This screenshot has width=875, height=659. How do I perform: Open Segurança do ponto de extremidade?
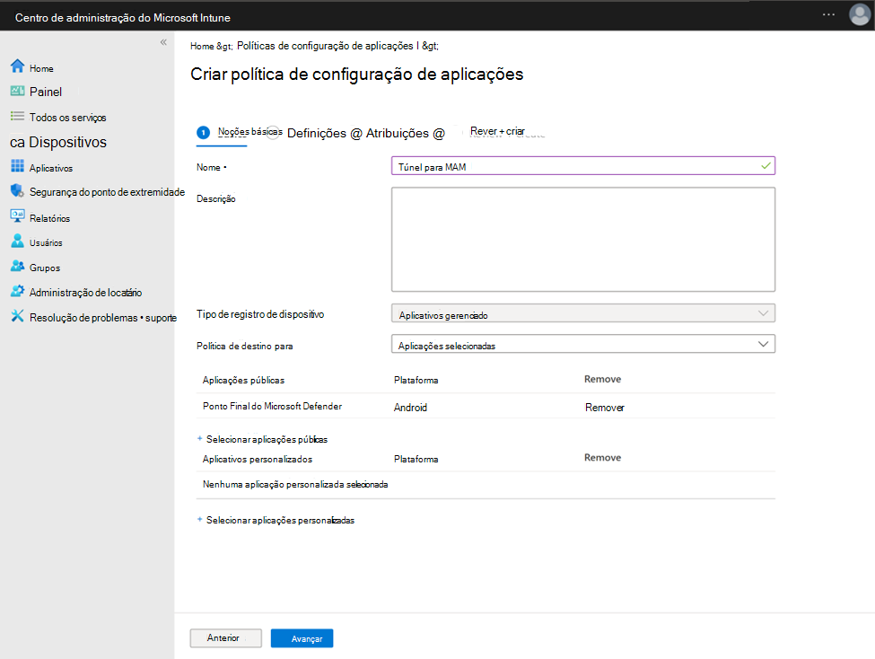pyautogui.click(x=107, y=192)
